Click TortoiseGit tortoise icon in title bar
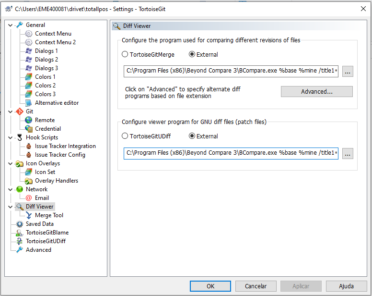The width and height of the screenshot is (372, 296). 8,9
